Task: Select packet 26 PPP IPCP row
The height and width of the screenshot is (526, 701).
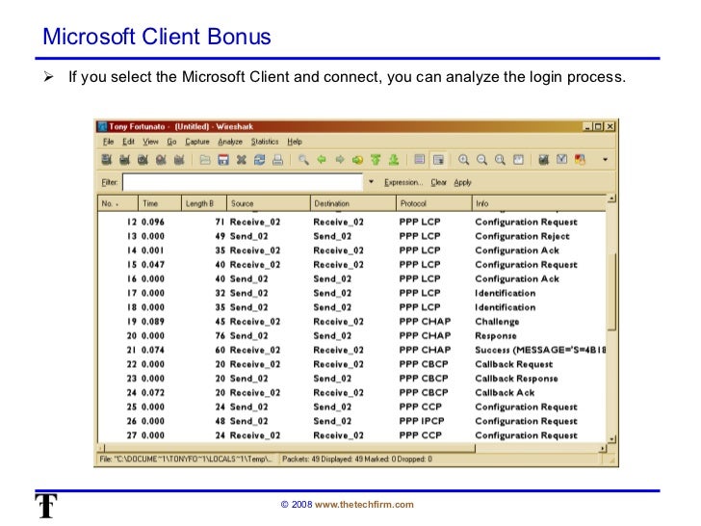Action: 351,421
